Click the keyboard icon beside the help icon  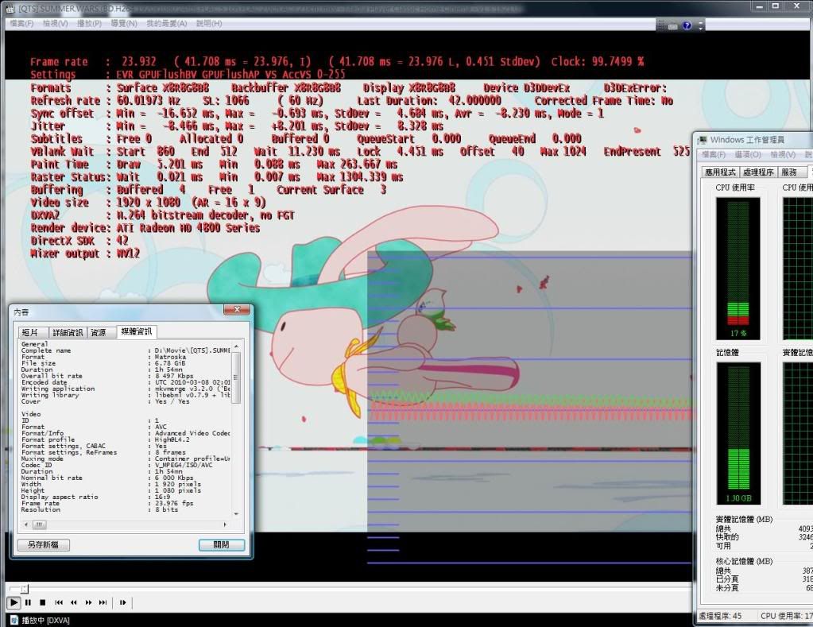672,26
